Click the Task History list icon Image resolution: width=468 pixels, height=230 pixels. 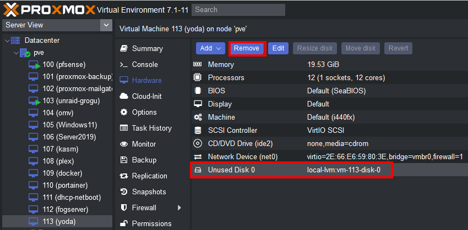click(123, 128)
